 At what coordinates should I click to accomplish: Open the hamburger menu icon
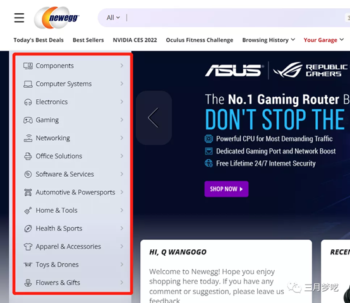click(19, 18)
